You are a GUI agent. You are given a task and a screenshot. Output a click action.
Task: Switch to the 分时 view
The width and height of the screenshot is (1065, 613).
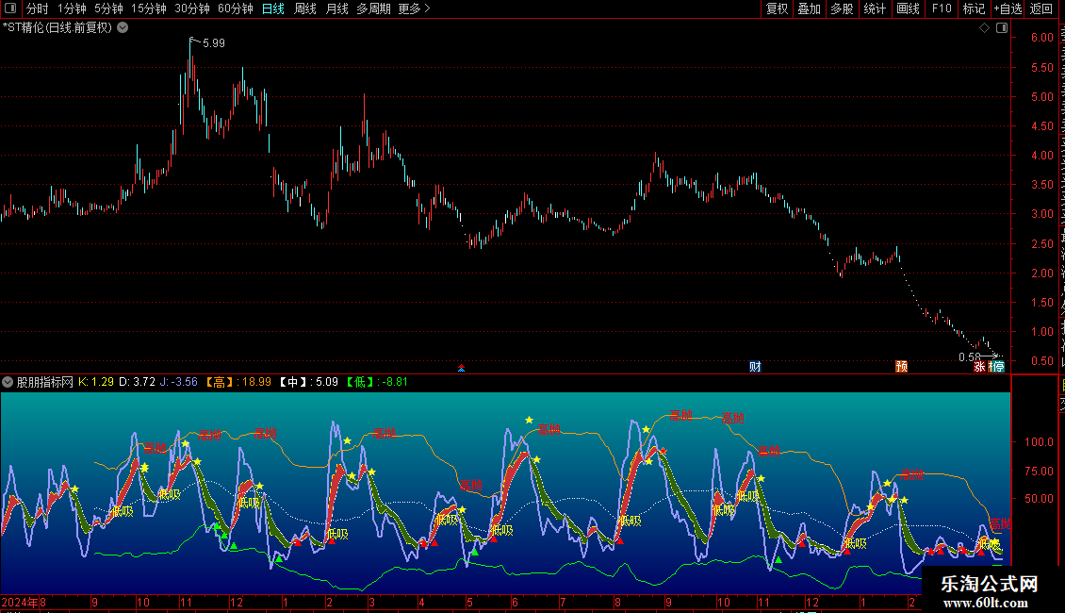pyautogui.click(x=38, y=8)
